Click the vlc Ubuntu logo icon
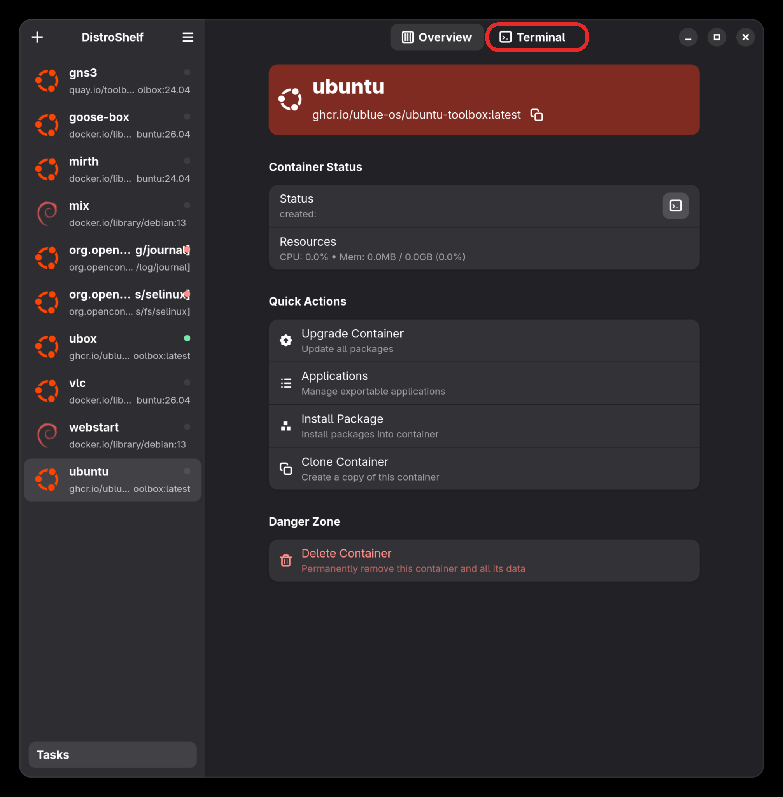Image resolution: width=783 pixels, height=797 pixels. pyautogui.click(x=47, y=392)
